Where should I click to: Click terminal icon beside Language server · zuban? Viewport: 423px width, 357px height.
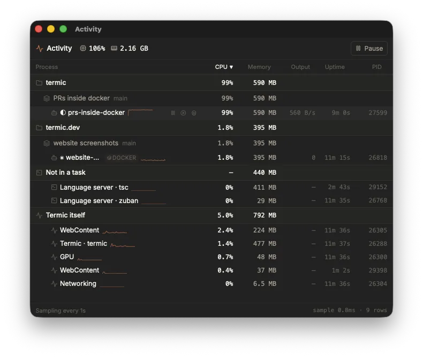pyautogui.click(x=54, y=200)
